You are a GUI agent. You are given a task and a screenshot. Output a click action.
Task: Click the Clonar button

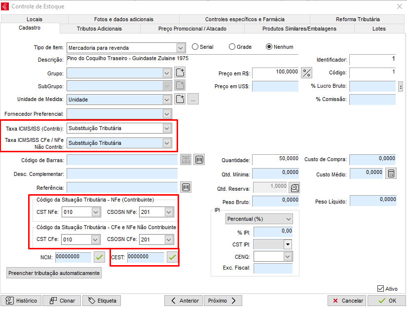click(x=62, y=301)
